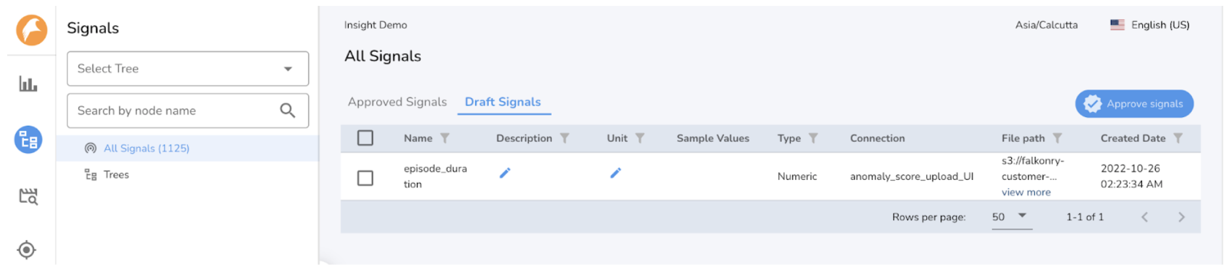Viewport: 1224px width, 272px height.
Task: Click the Approve signals button
Action: [x=1134, y=104]
